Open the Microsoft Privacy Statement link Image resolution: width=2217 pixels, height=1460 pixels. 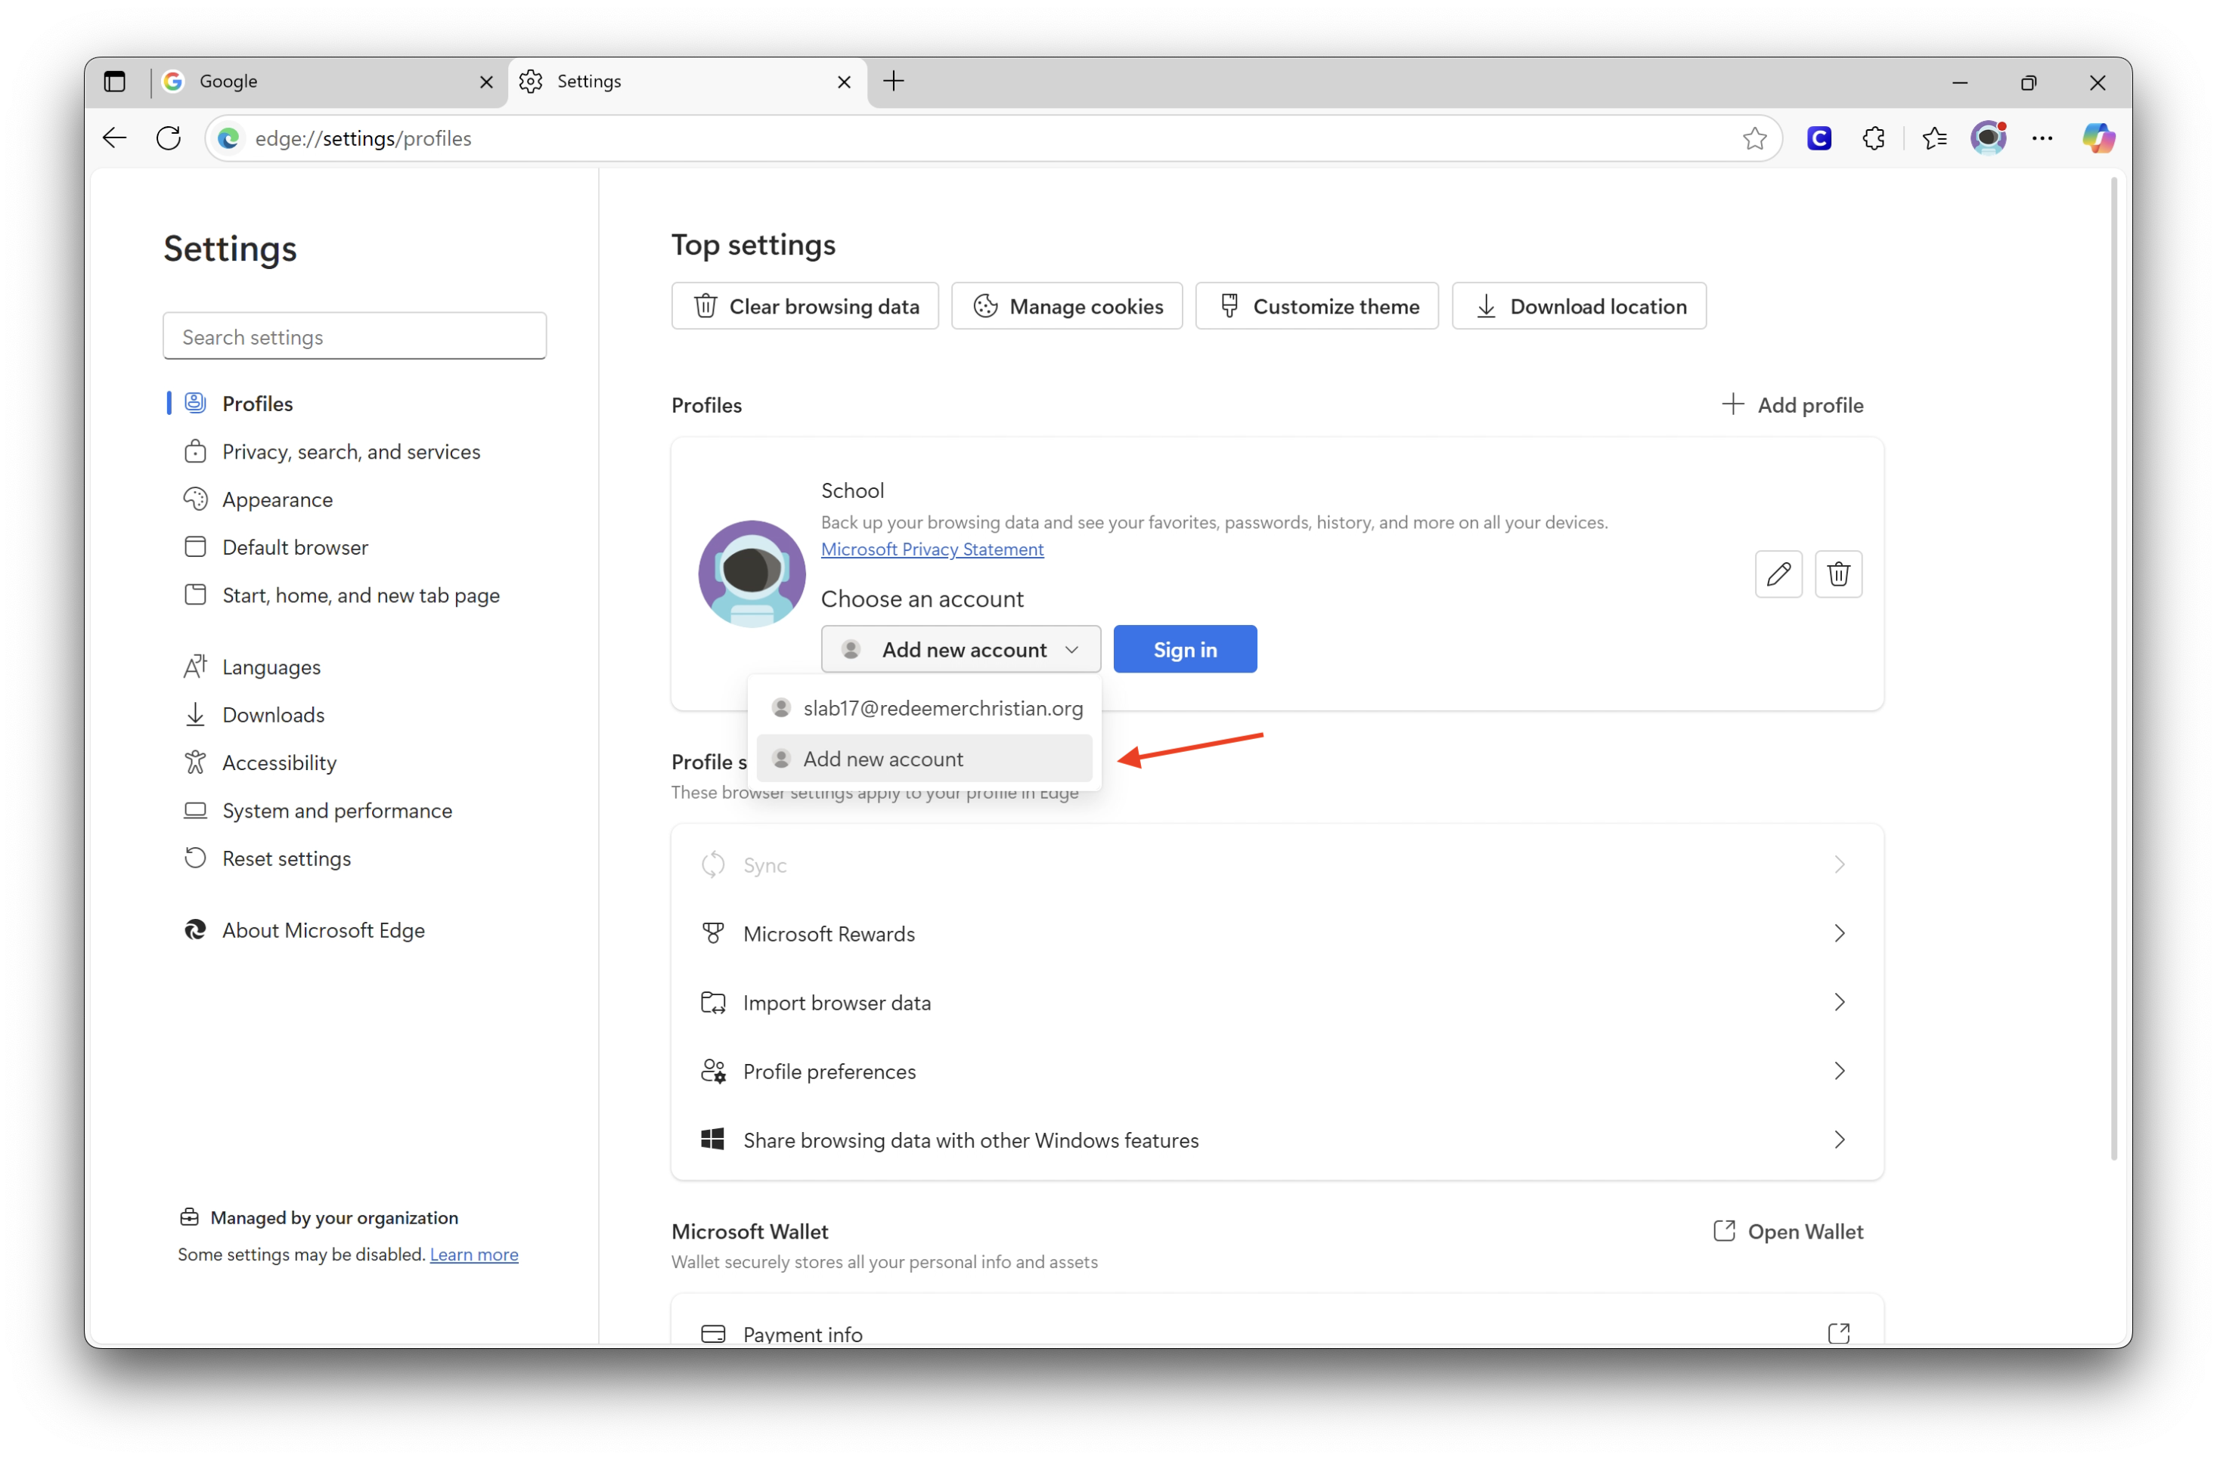point(932,549)
